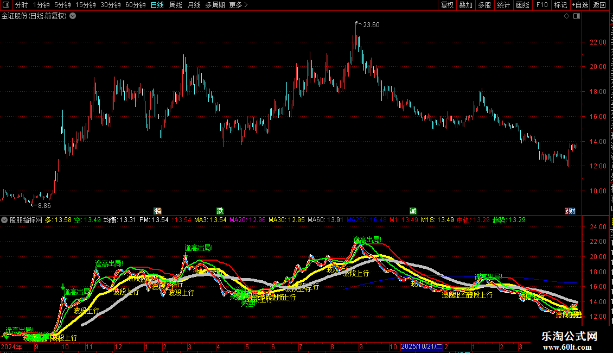Viewport: 613px width, 353px height.
Task: Select the 60分钟 period tab
Action: (x=136, y=5)
